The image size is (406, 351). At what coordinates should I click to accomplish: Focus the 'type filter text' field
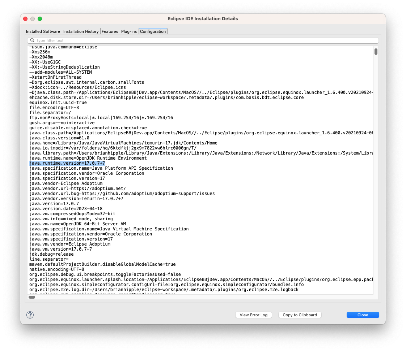[203, 40]
